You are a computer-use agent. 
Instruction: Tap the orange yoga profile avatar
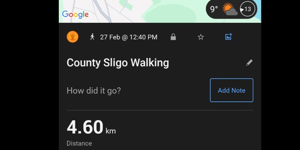[x=73, y=37]
